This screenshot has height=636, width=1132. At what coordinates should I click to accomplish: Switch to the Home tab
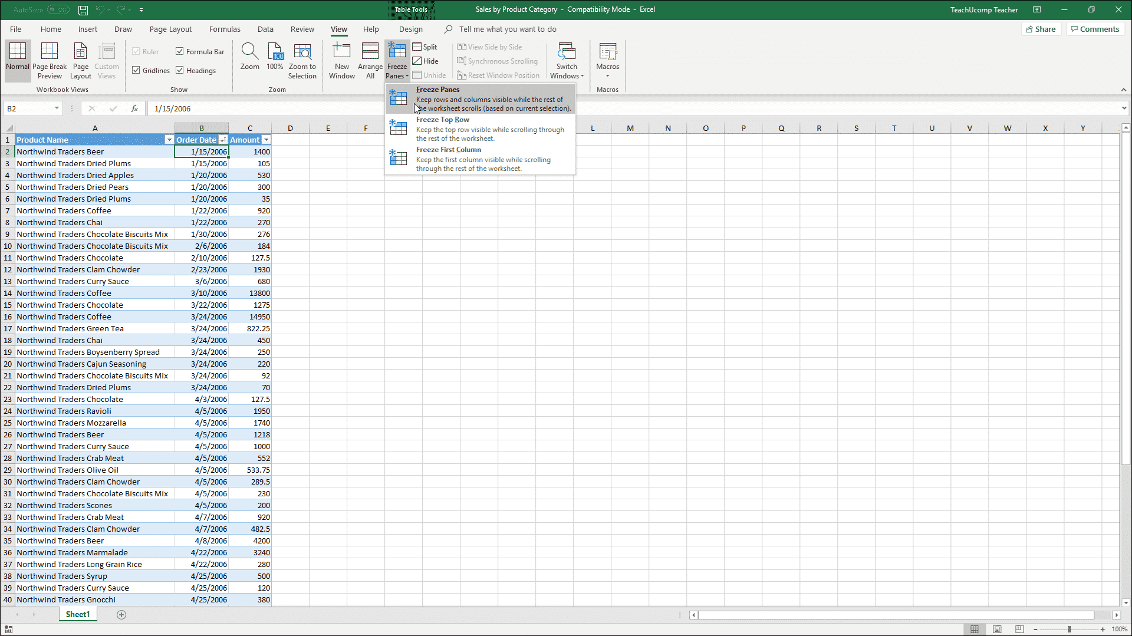[x=51, y=29]
